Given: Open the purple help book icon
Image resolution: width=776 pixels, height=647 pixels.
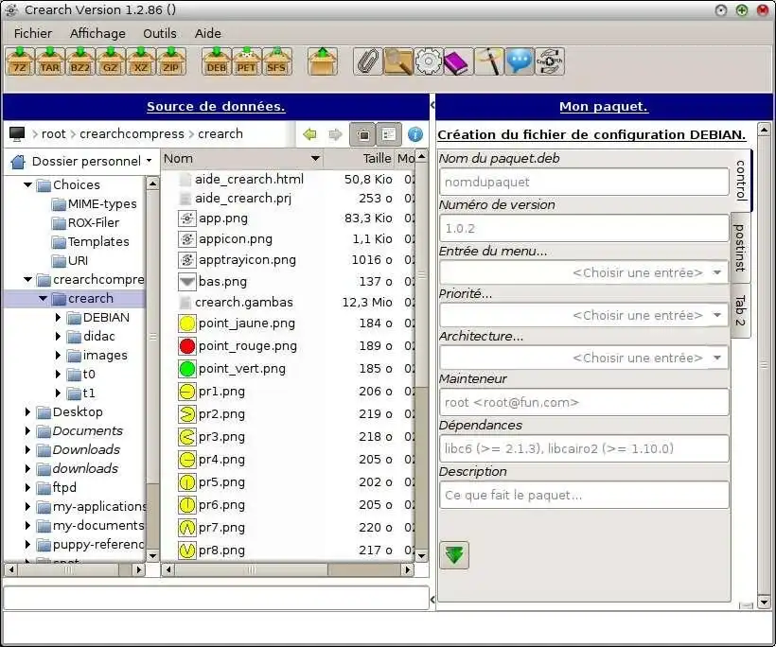Looking at the screenshot, I should point(457,61).
